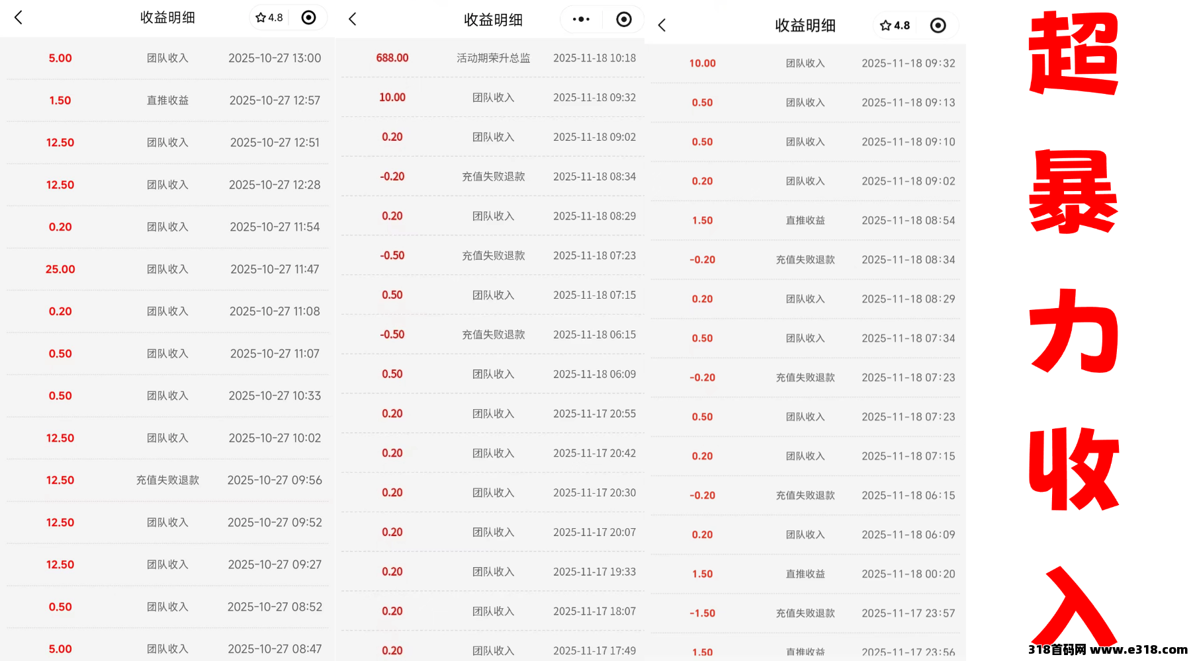Click the 12.50 充值失败退款 row at 09:56

point(167,480)
